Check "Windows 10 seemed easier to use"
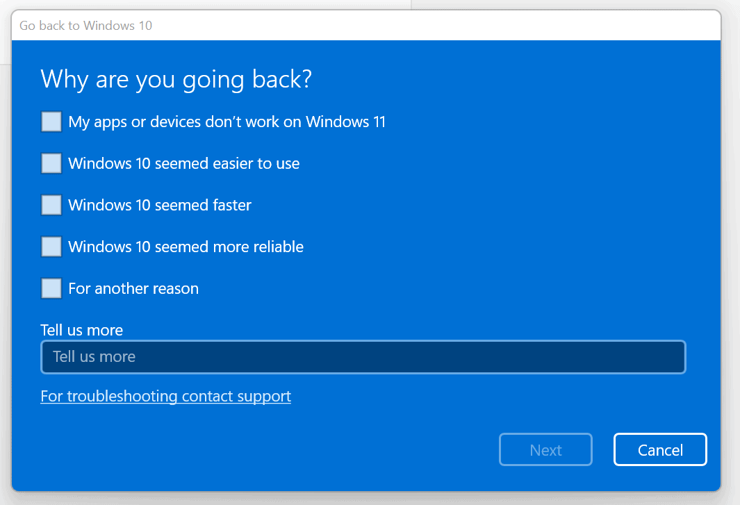The width and height of the screenshot is (740, 505). [51, 163]
